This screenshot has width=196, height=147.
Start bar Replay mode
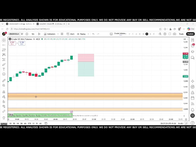click(81, 34)
